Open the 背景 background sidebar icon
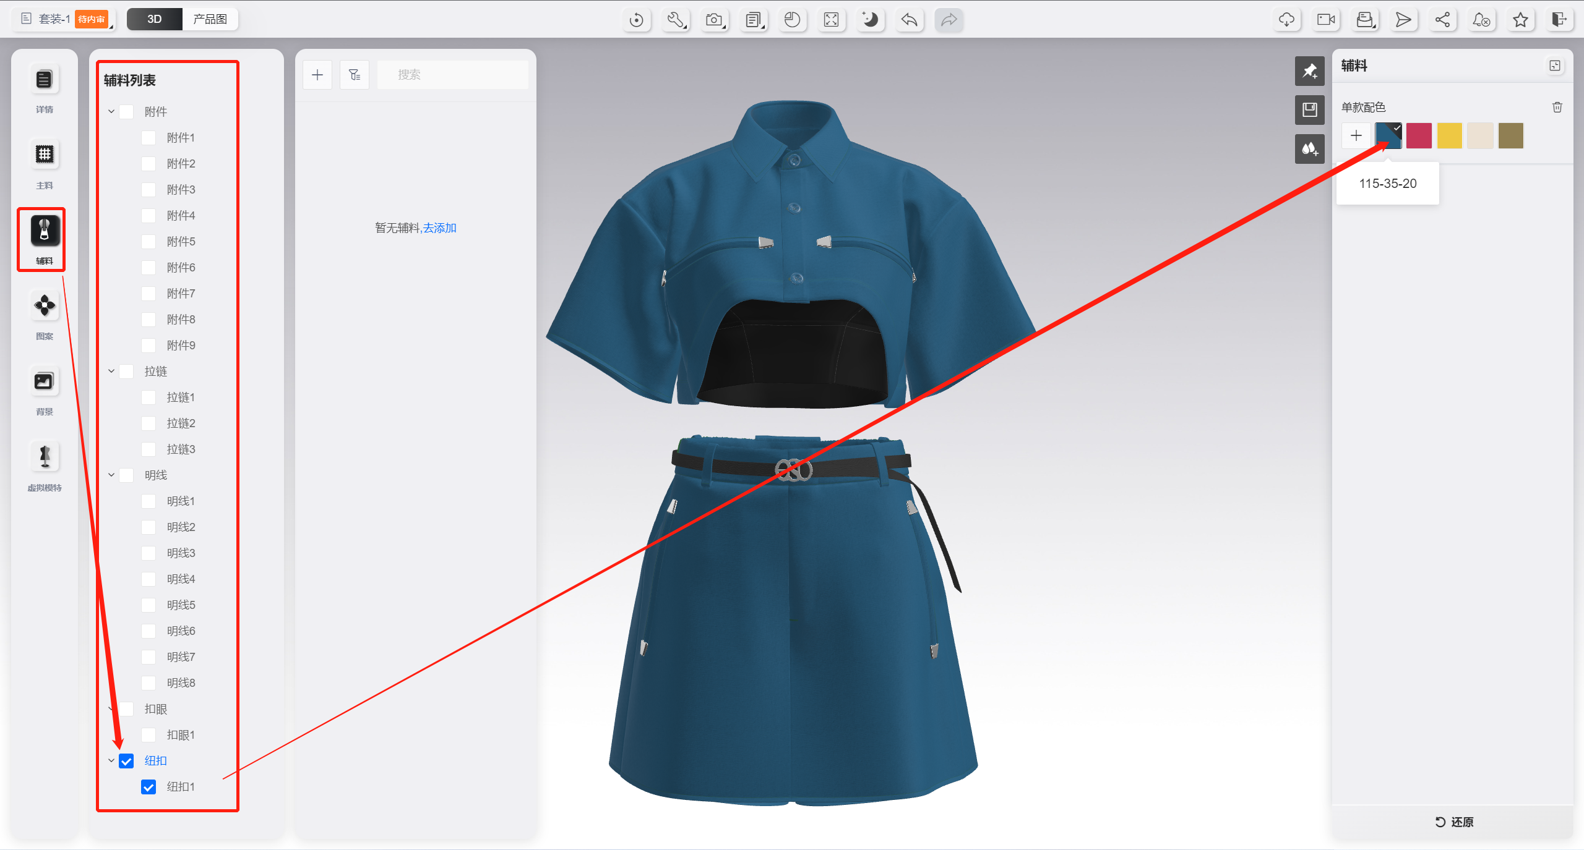1584x850 pixels. coord(44,381)
